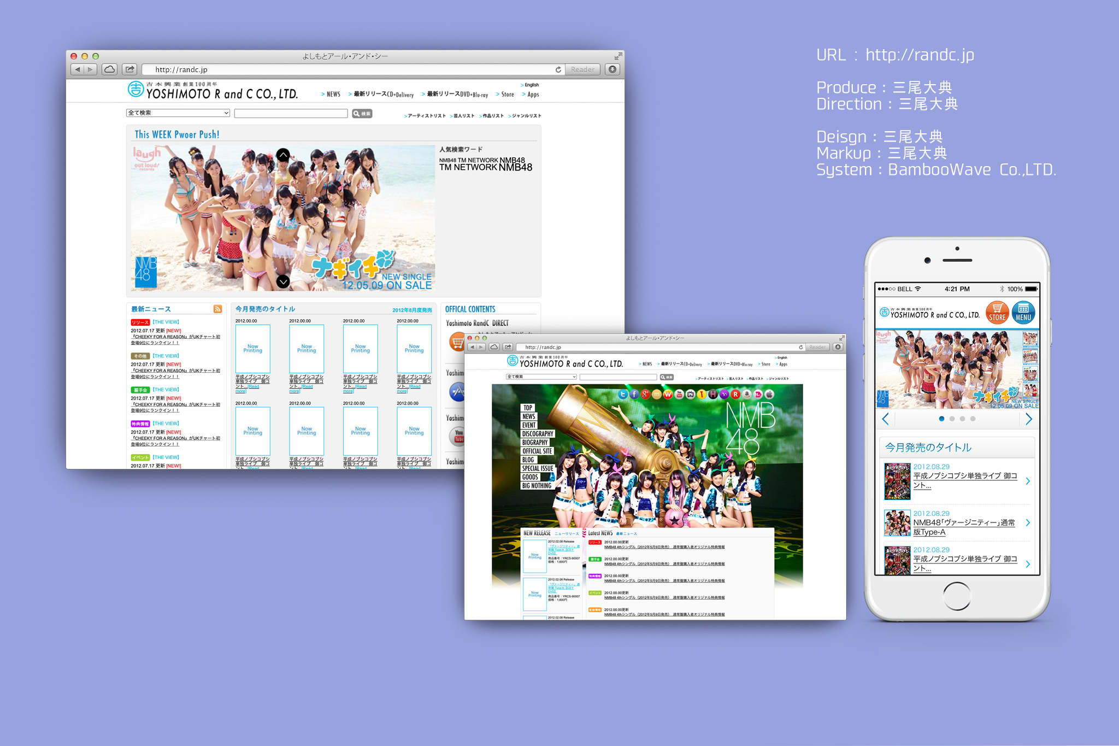The width and height of the screenshot is (1119, 746).
Task: Open the NEWS nav item in large window
Action: (x=333, y=95)
